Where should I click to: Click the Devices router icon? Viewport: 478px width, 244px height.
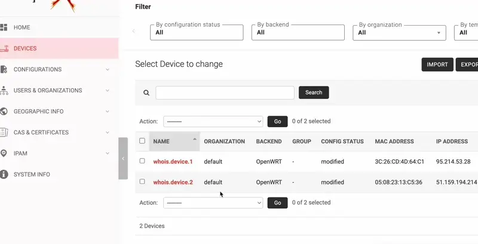click(x=4, y=48)
